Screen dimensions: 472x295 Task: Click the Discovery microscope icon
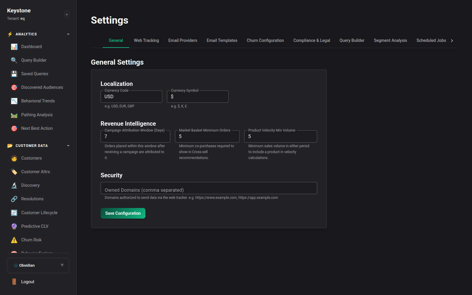coord(14,185)
